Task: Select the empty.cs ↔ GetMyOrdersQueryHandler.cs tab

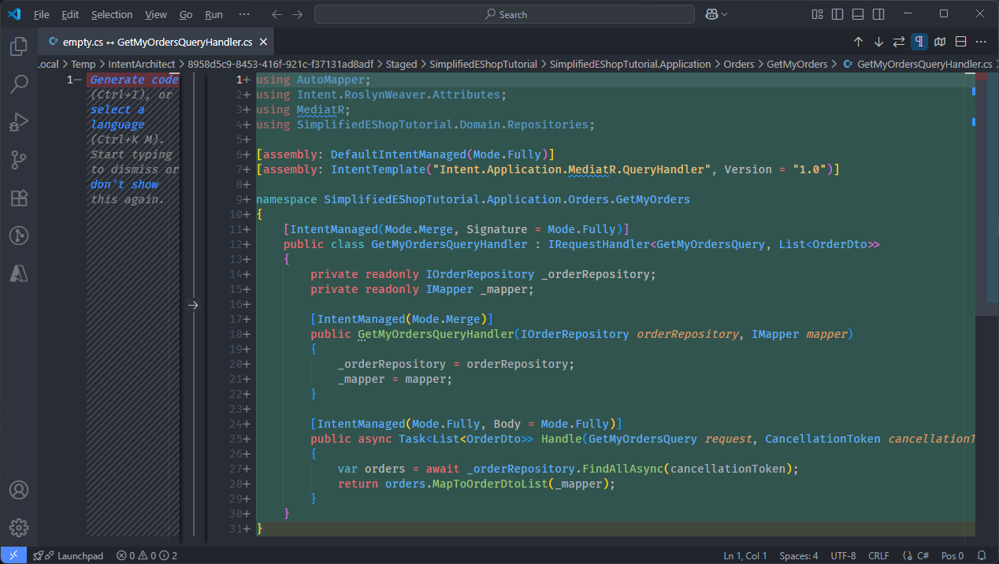Action: [157, 43]
